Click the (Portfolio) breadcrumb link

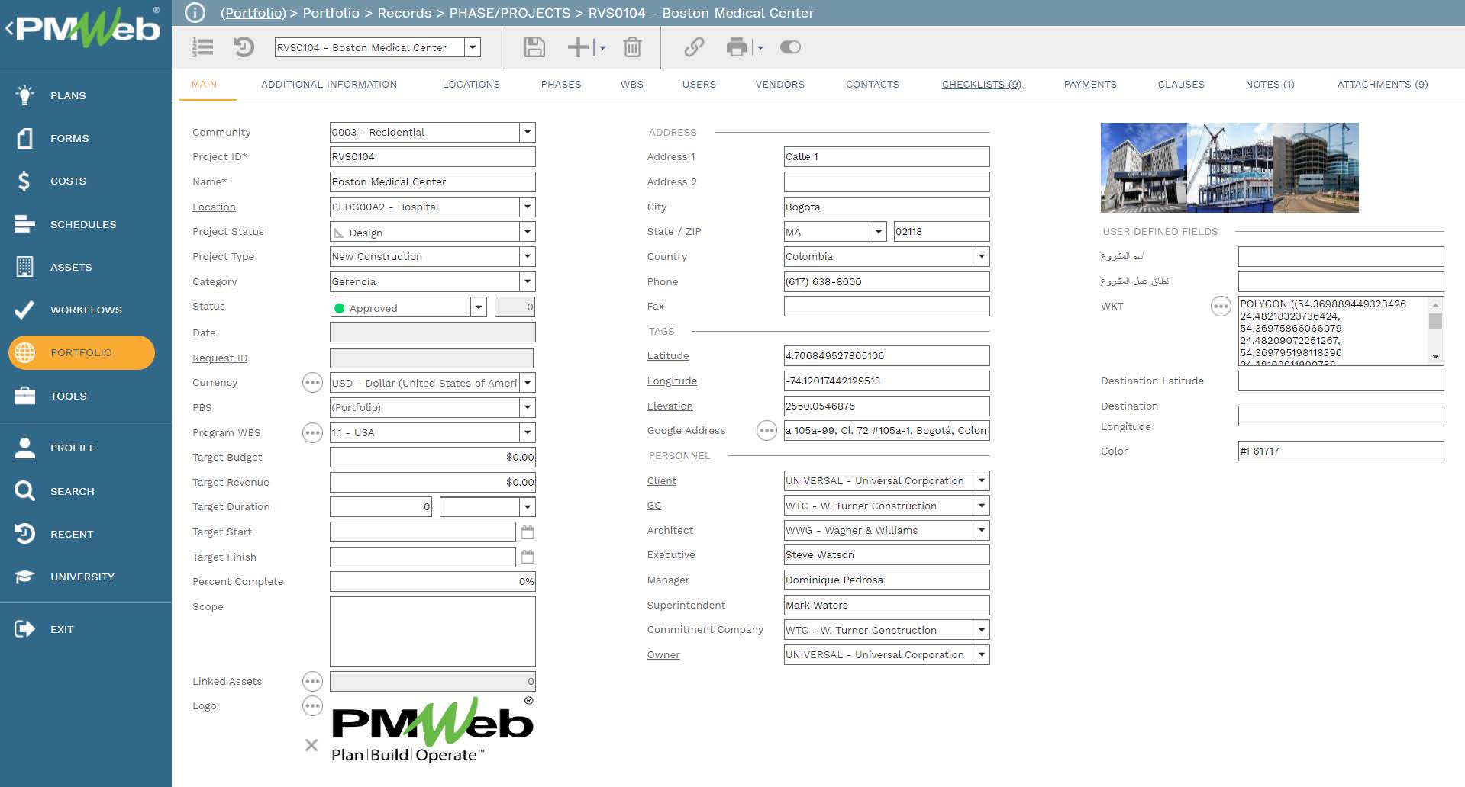[x=253, y=13]
